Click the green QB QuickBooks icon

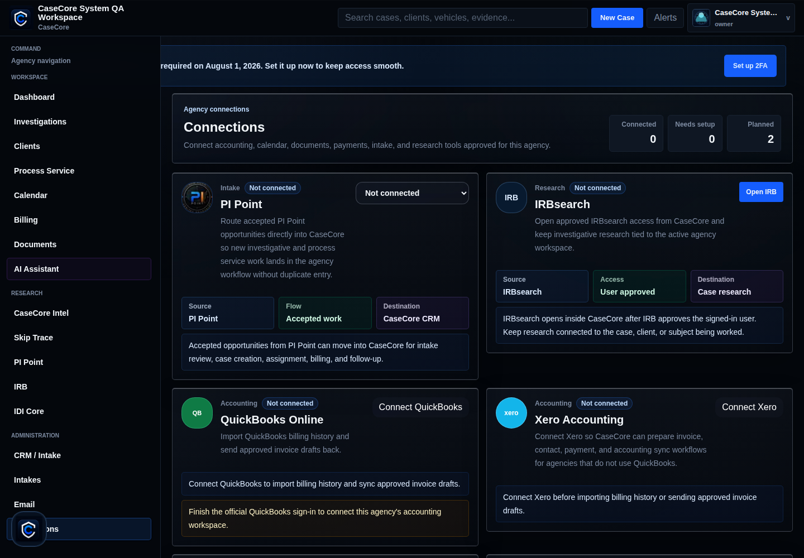[197, 413]
